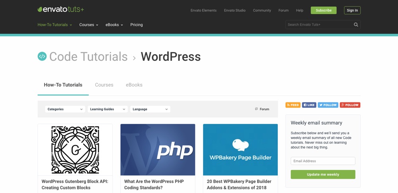Image resolution: width=398 pixels, height=193 pixels.
Task: Open the Gutenberg block article thumbnail
Action: pos(75,150)
